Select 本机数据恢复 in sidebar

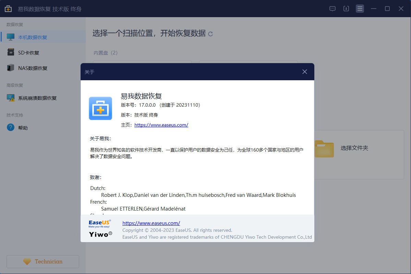point(43,37)
